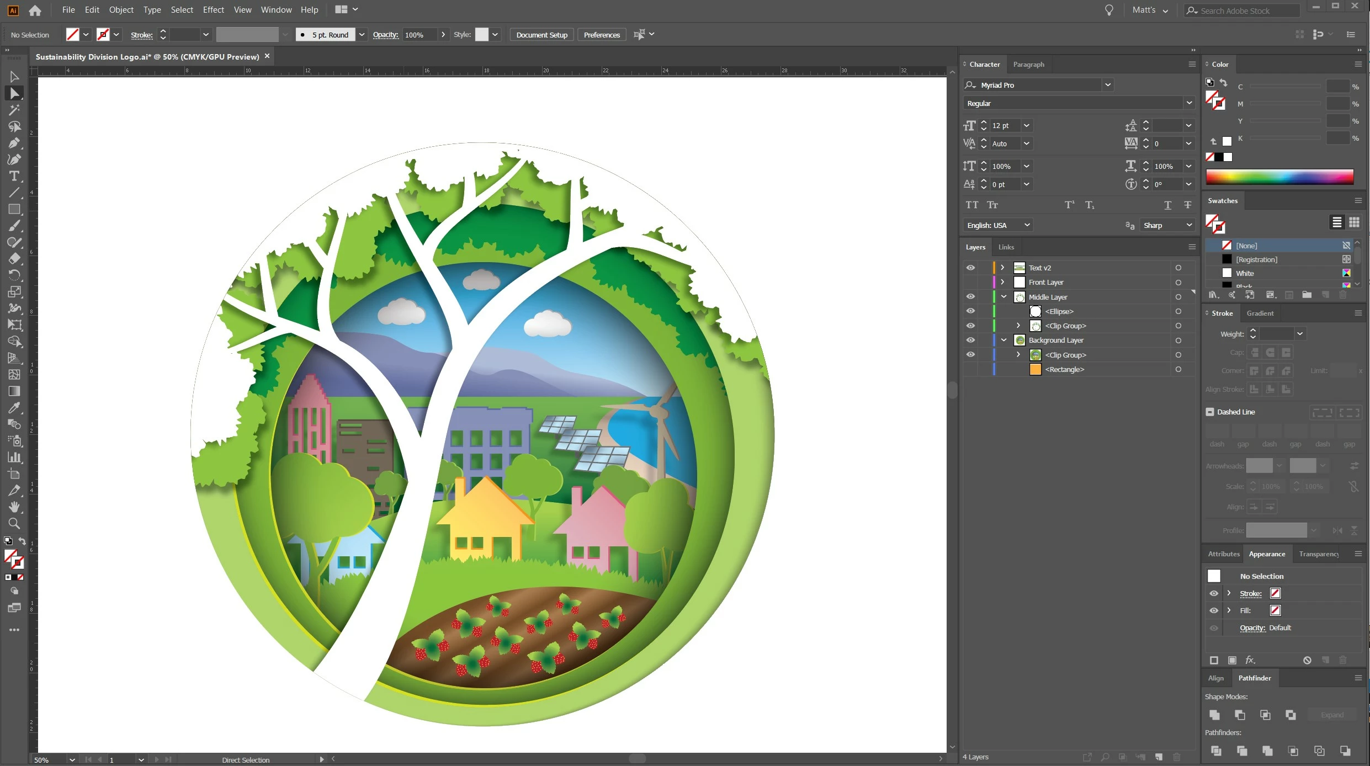Collapse the Background Layer
Viewport: 1370px width, 766px height.
pyautogui.click(x=1003, y=340)
